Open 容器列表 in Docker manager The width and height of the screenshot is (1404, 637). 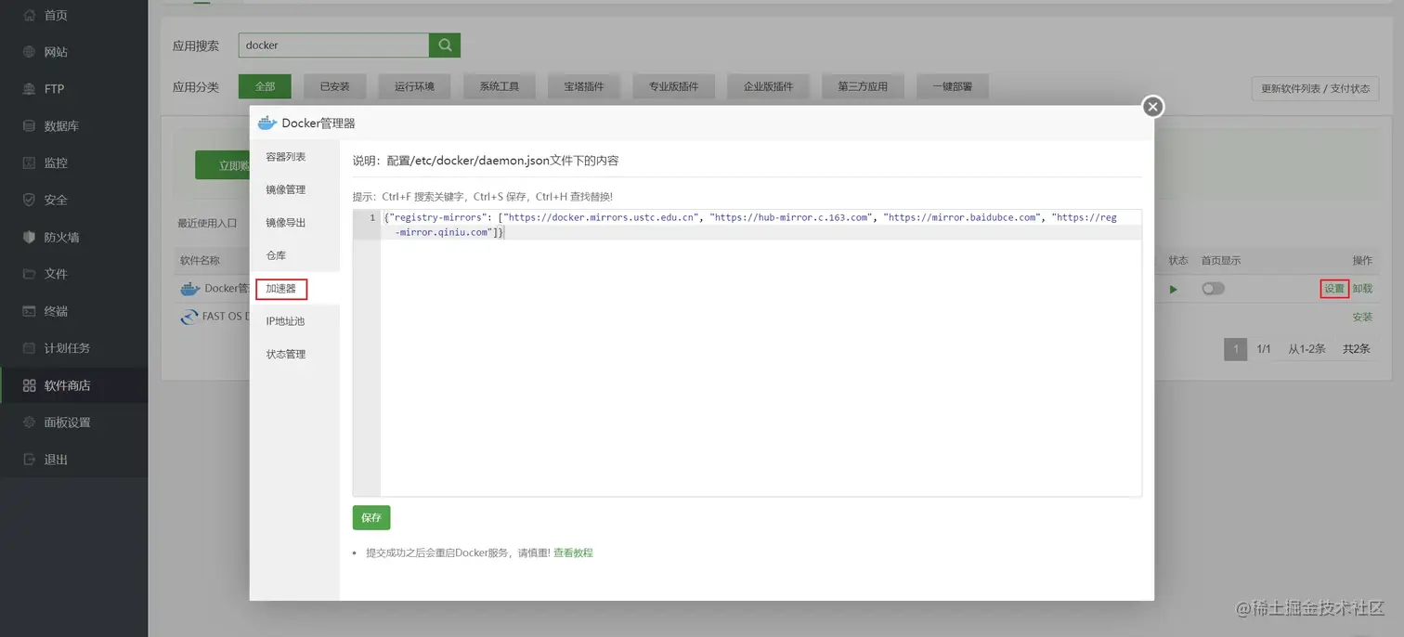tap(294, 157)
